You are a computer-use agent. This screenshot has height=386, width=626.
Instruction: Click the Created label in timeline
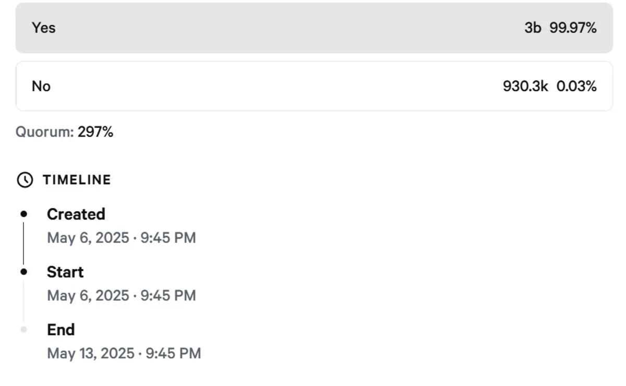pyautogui.click(x=76, y=214)
